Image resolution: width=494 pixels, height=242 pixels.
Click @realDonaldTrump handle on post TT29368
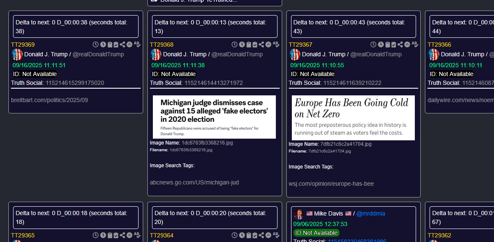tap(237, 54)
